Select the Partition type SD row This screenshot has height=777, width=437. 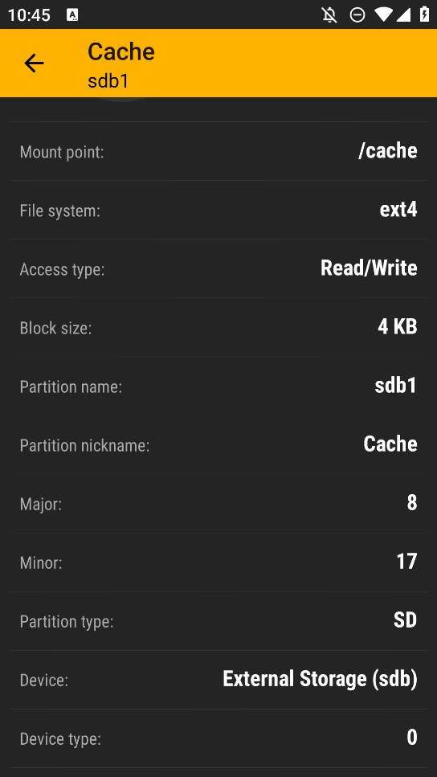[x=218, y=621]
